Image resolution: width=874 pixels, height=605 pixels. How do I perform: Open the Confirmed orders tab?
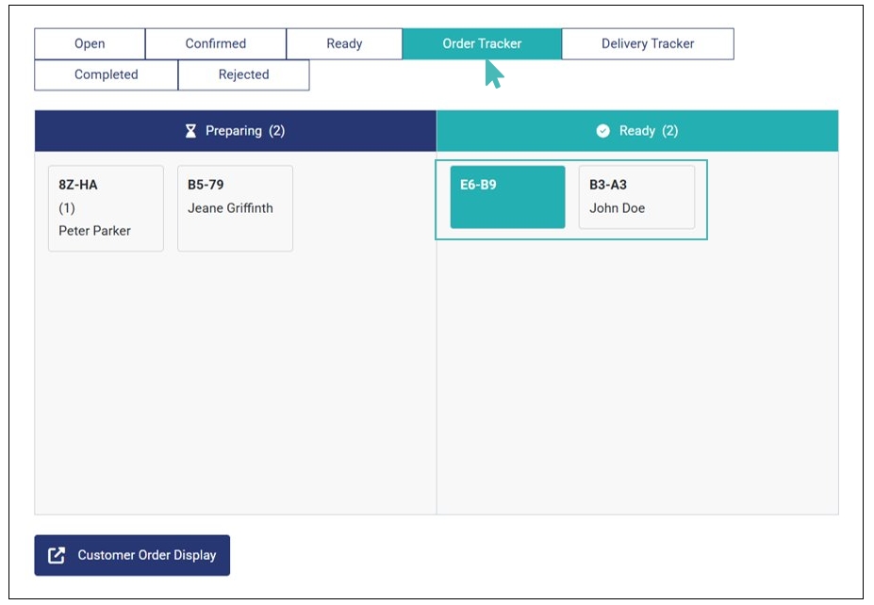(215, 44)
